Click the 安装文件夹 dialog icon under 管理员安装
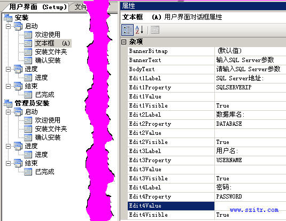The image size is (286, 221). [x=28, y=129]
